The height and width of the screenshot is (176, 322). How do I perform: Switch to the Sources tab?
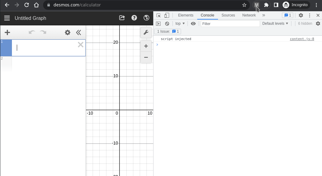(x=228, y=15)
